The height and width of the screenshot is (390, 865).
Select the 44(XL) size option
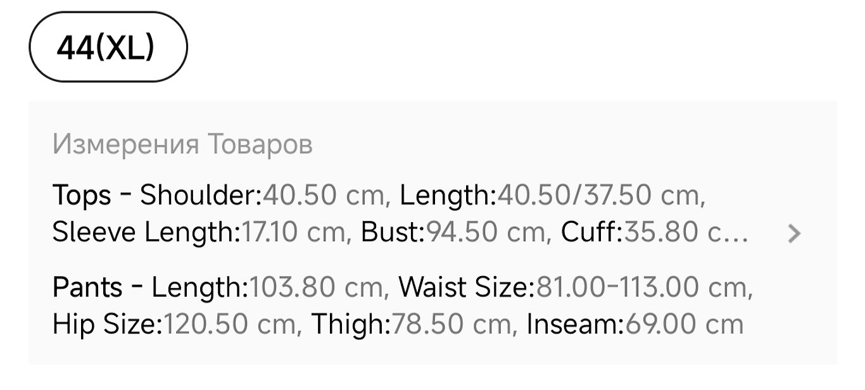[108, 47]
